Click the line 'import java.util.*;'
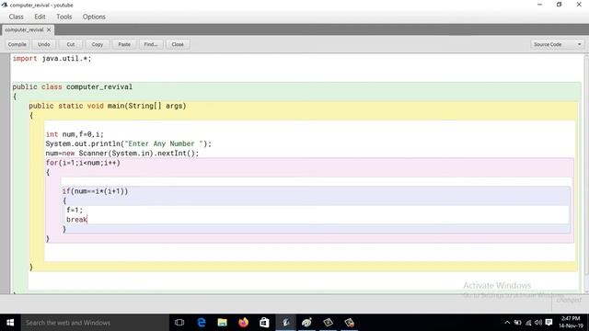This screenshot has width=589, height=331. click(x=52, y=59)
